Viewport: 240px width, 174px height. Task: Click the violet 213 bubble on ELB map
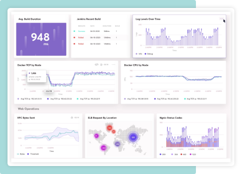pos(118,144)
